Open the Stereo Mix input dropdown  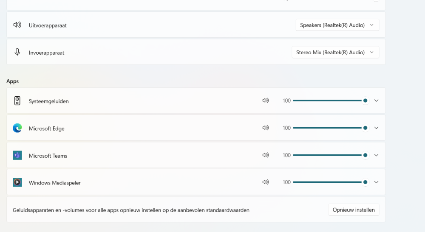[x=335, y=52]
